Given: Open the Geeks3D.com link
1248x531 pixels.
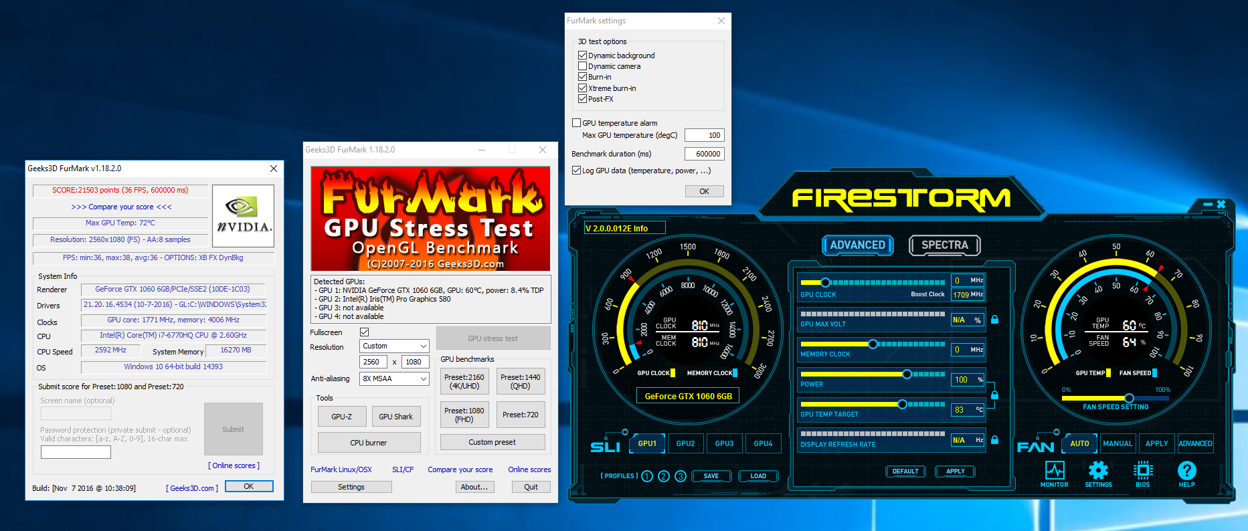Looking at the screenshot, I should [192, 488].
